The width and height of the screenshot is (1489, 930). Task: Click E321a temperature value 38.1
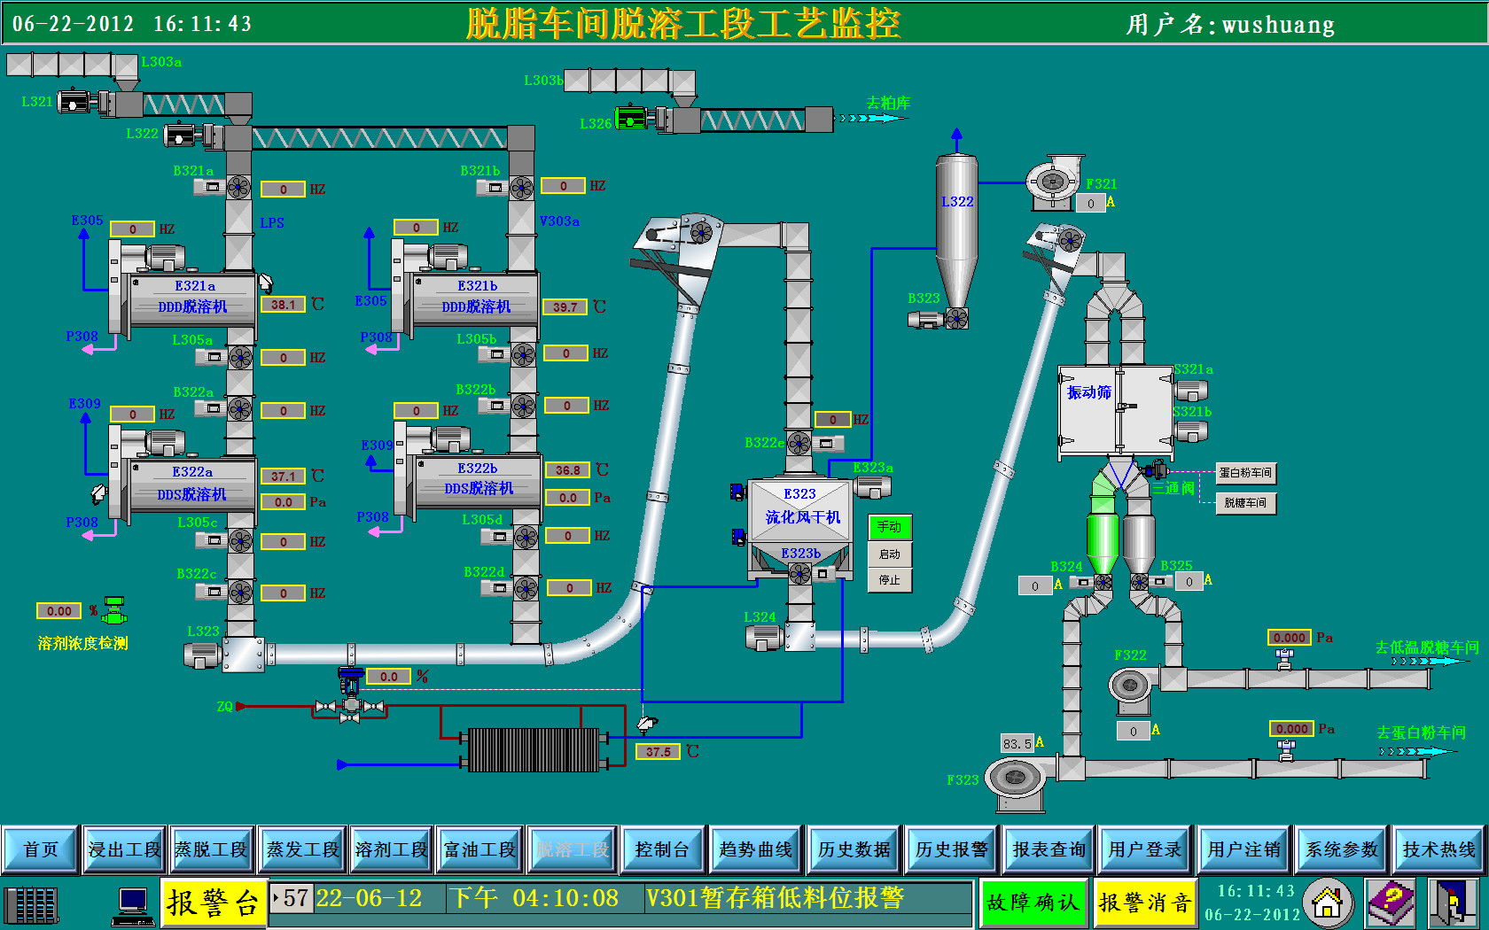coord(284,304)
